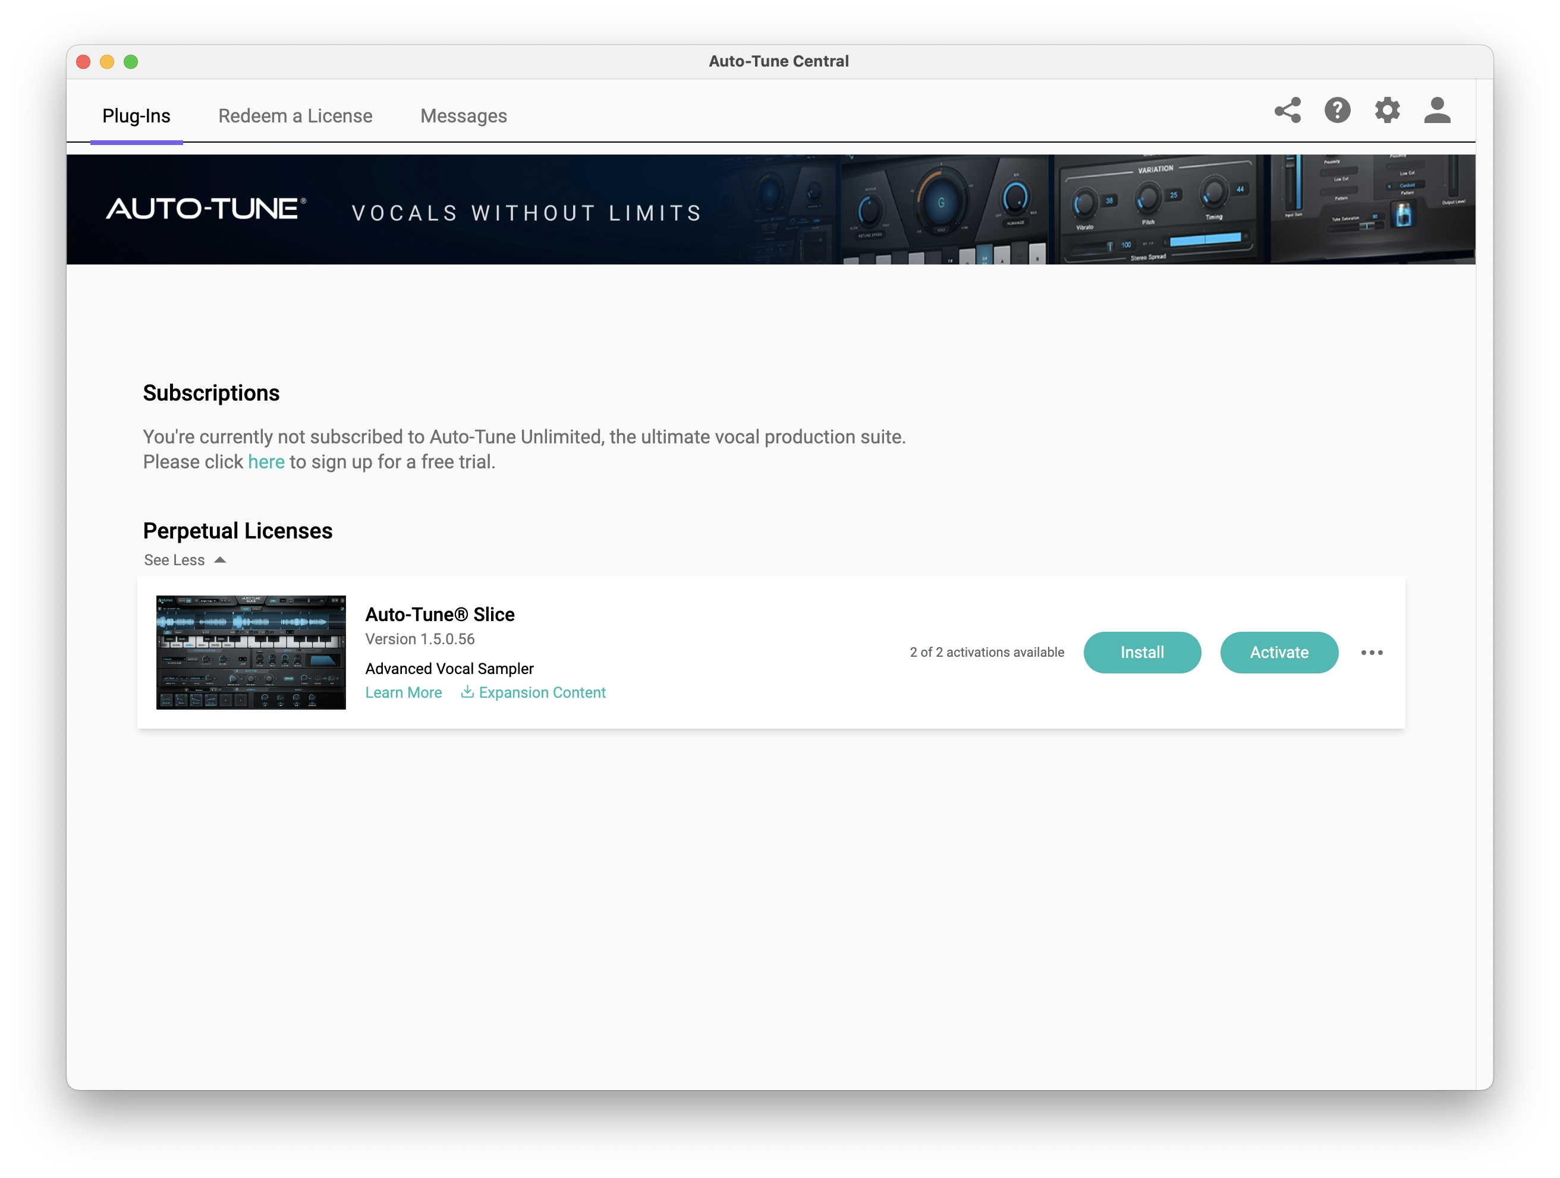Open the Learn More link
Screen dimensions: 1560x1178
click(x=404, y=692)
